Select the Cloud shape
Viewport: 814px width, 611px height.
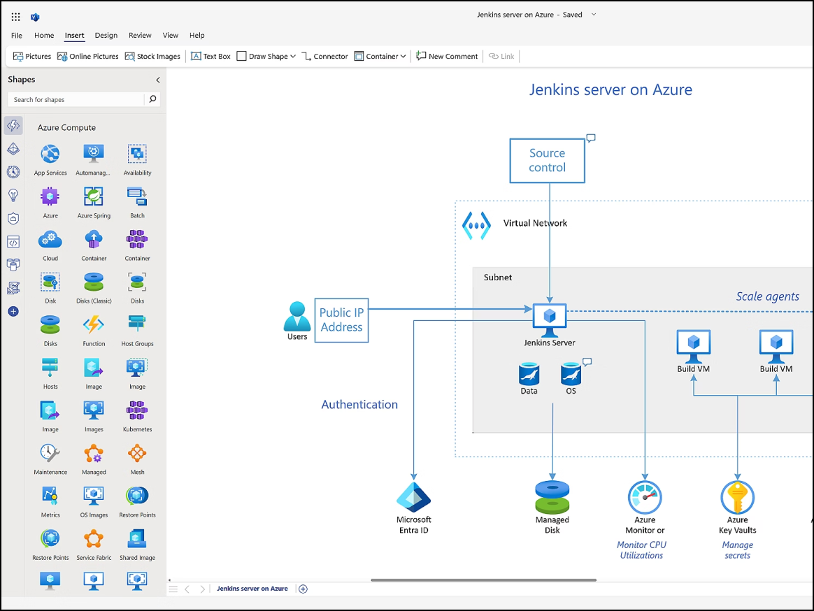pos(50,245)
